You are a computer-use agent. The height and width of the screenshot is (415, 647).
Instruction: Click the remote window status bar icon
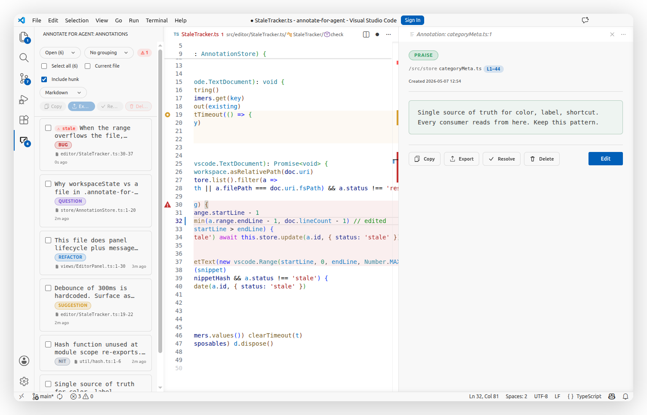[22, 396]
